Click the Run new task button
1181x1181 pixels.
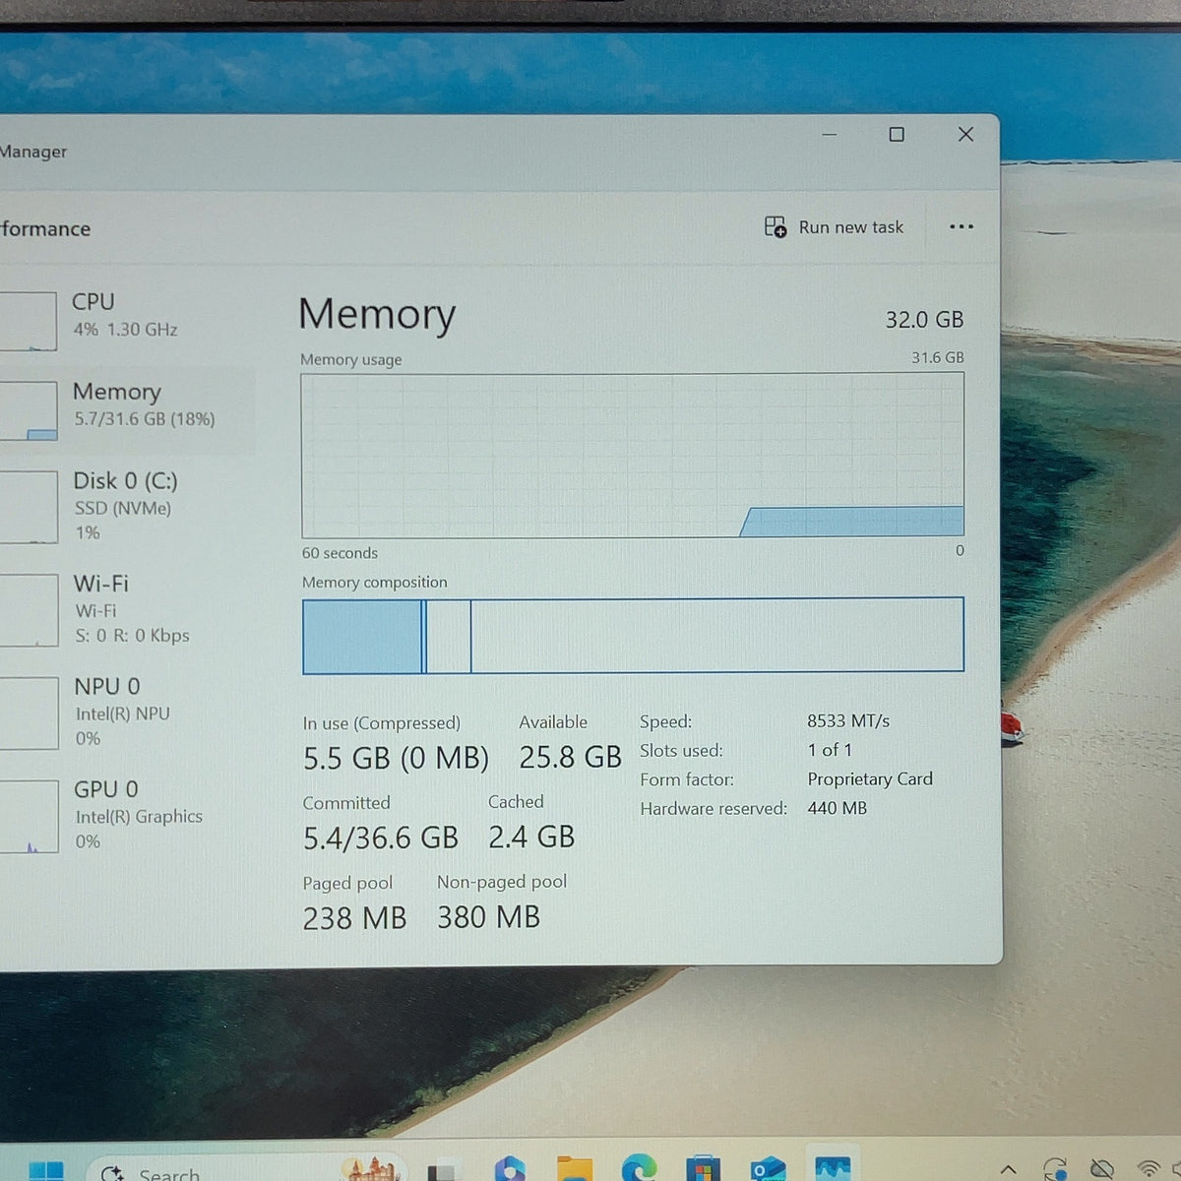(834, 227)
